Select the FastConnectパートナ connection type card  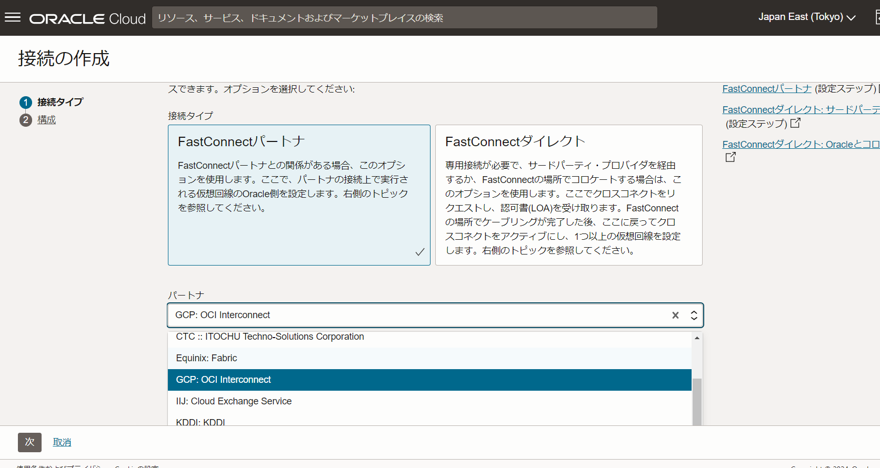point(299,195)
